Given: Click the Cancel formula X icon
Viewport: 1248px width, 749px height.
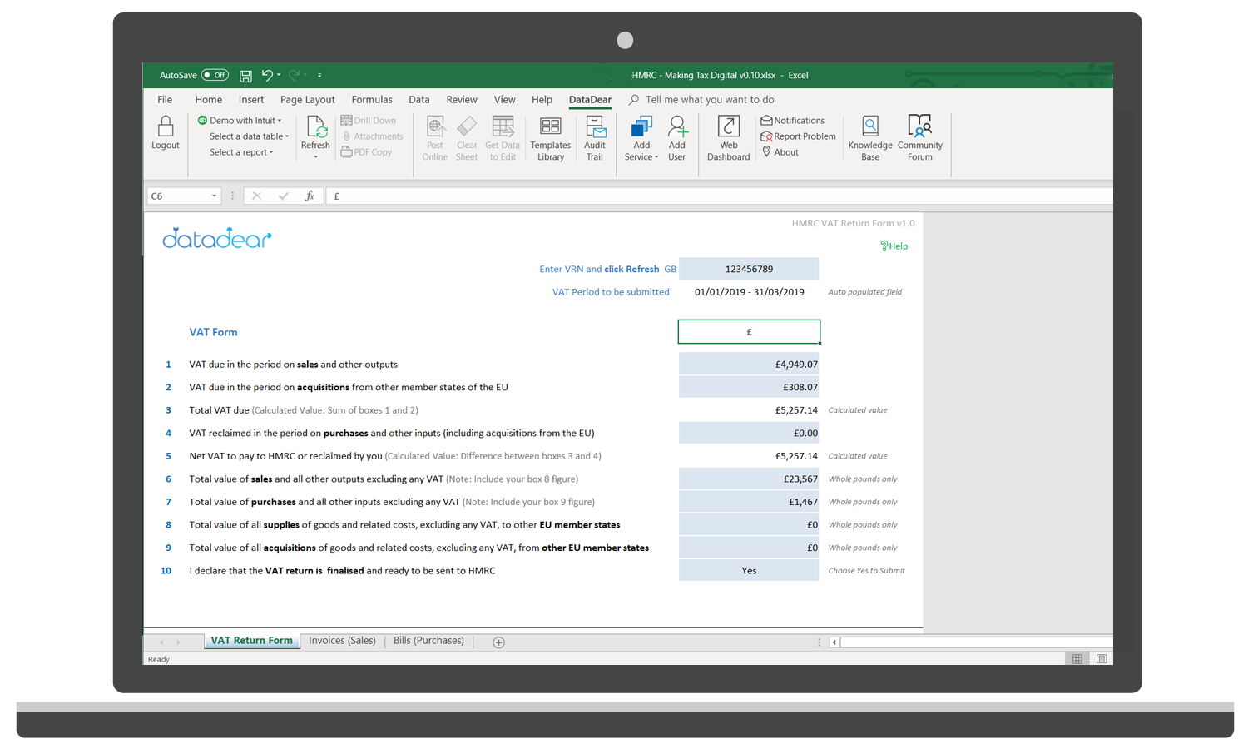Looking at the screenshot, I should 256,196.
